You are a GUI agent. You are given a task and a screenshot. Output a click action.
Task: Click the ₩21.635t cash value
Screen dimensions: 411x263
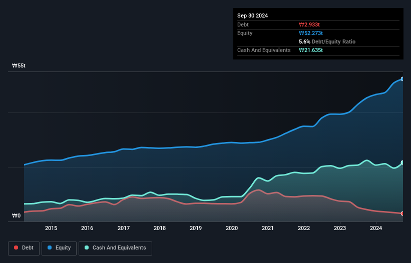click(310, 50)
